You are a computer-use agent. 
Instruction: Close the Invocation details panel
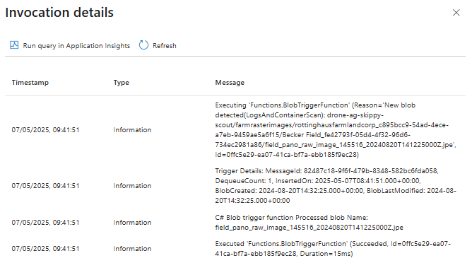point(456,13)
